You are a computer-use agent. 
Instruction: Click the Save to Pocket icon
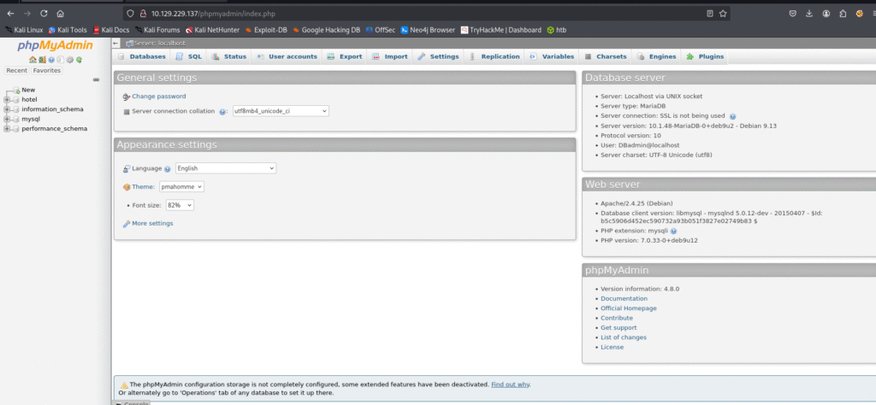click(x=793, y=14)
